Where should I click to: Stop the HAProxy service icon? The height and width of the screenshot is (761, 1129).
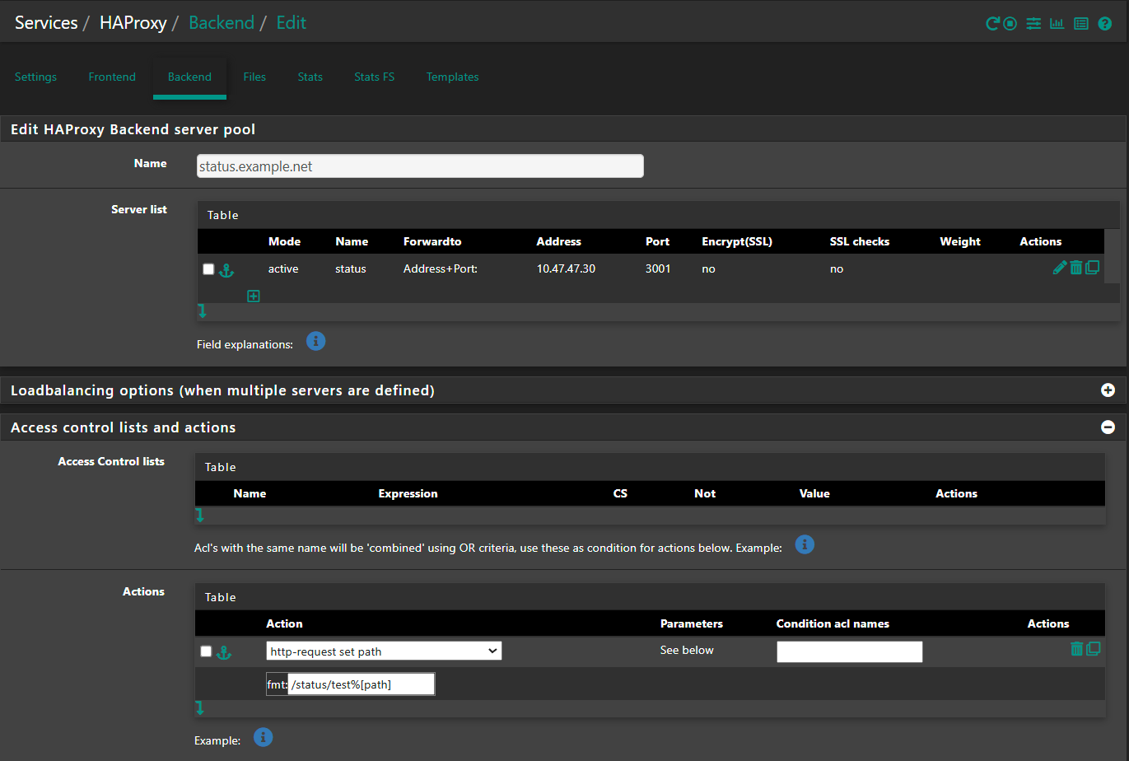pos(1010,24)
